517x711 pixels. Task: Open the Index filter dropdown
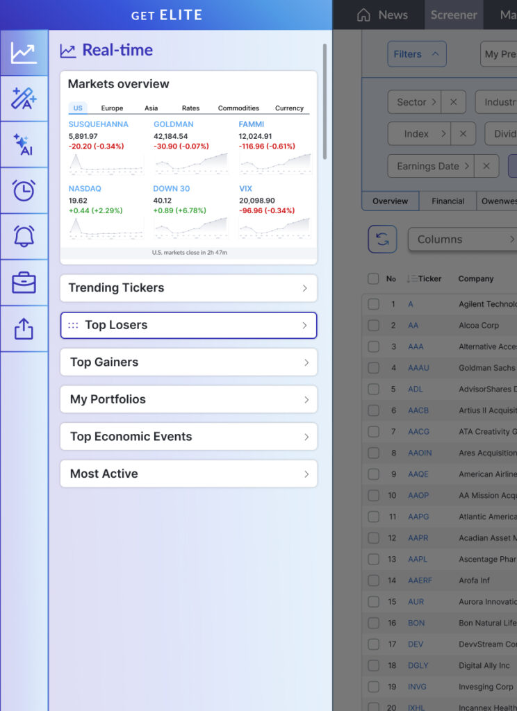[420, 134]
